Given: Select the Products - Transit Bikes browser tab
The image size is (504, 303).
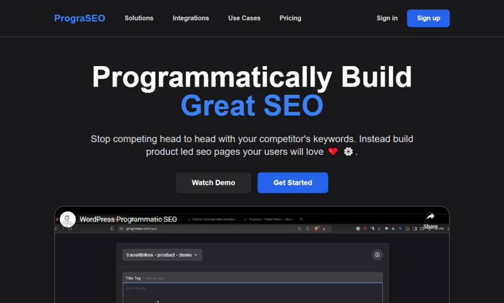Looking at the screenshot, I should [x=268, y=219].
